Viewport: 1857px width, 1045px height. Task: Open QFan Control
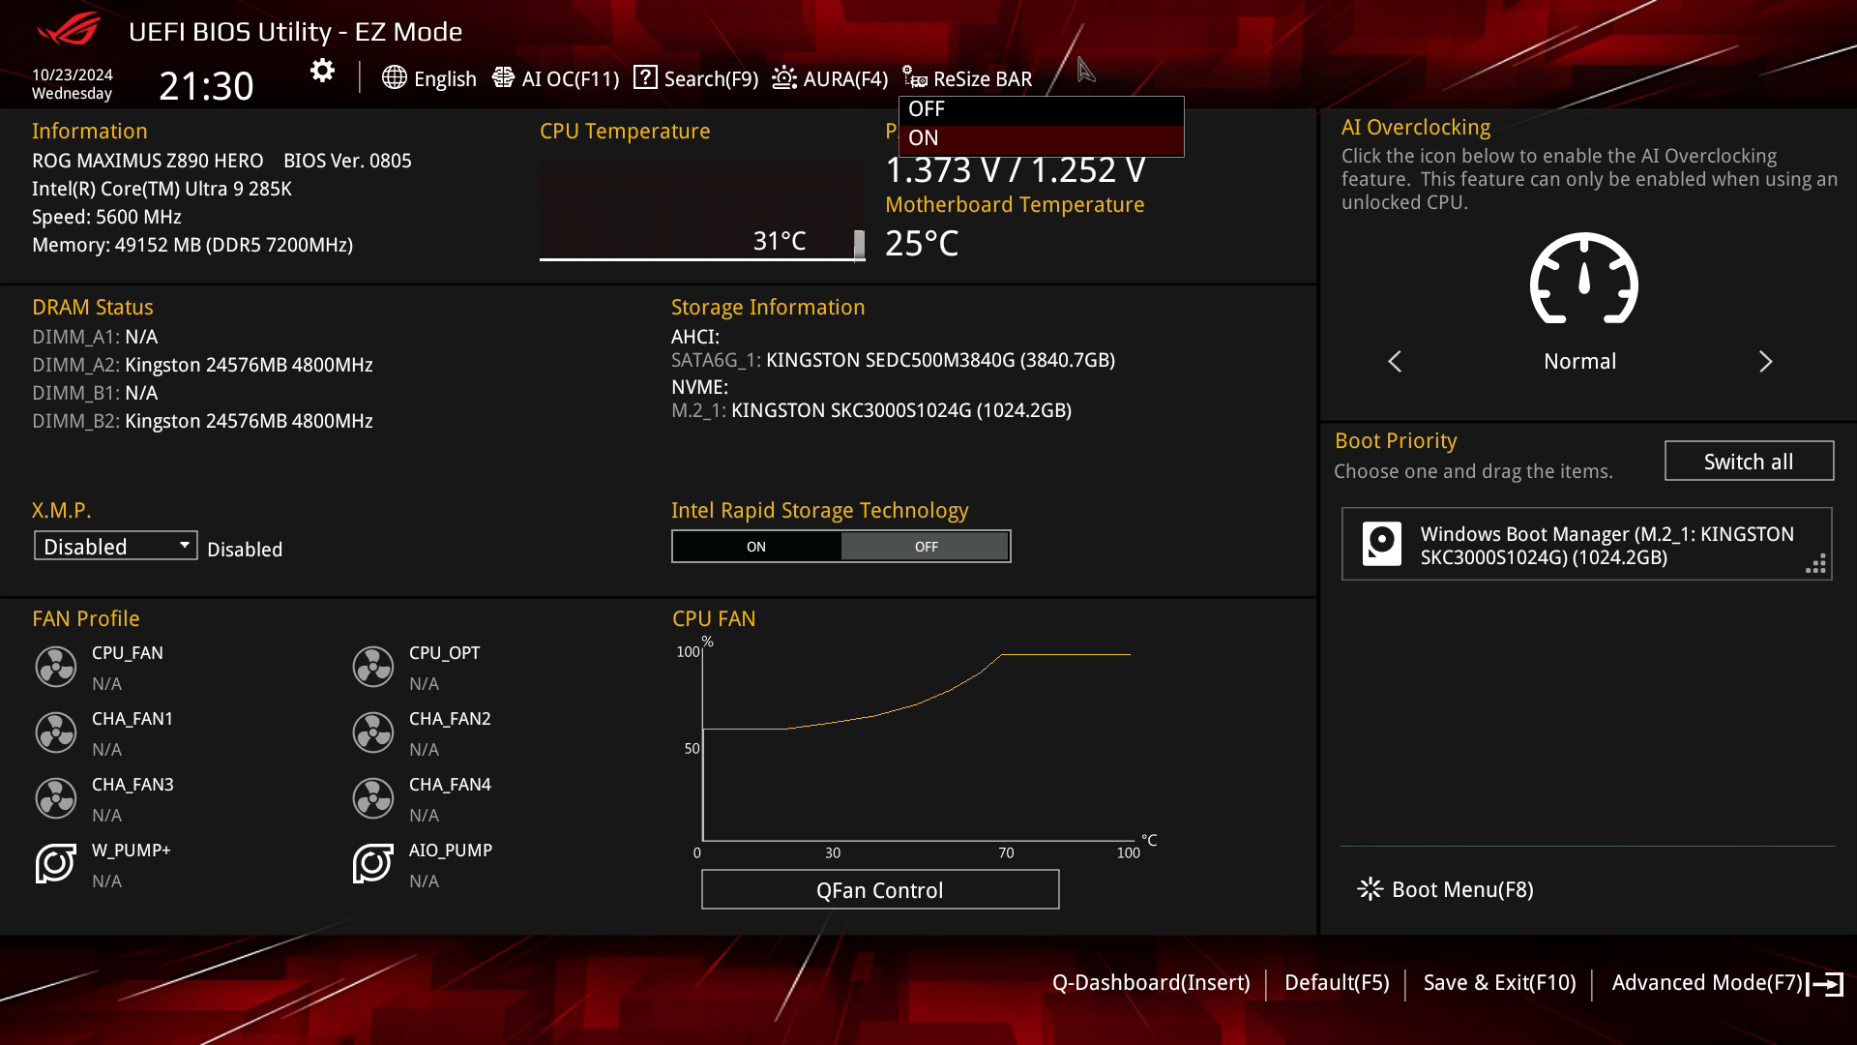[x=879, y=889]
